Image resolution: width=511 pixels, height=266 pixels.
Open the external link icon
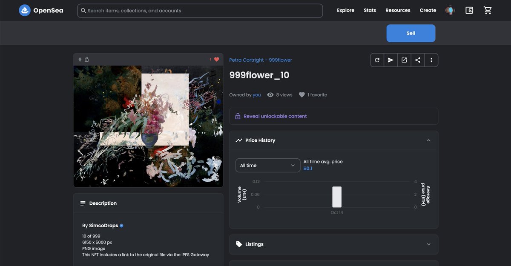[404, 60]
